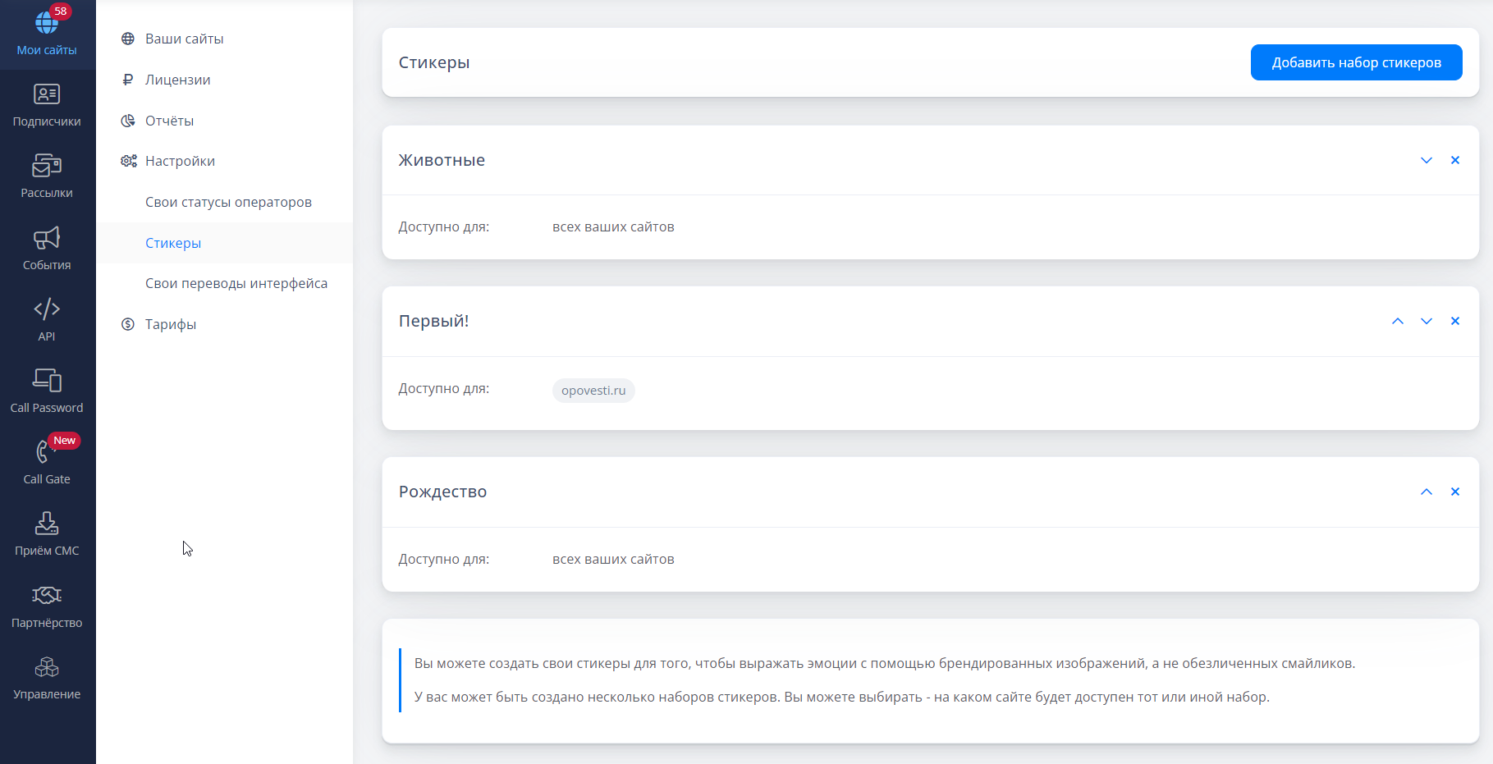Screen dimensions: 1493x764
Task: Delete the Рождество sticker set
Action: point(1455,492)
